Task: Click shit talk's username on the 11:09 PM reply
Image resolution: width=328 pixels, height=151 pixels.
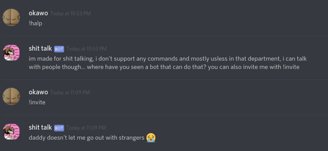Action: click(x=40, y=127)
